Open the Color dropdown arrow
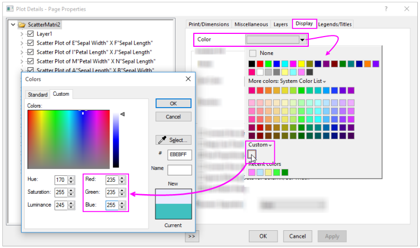The width and height of the screenshot is (420, 248). coord(302,40)
